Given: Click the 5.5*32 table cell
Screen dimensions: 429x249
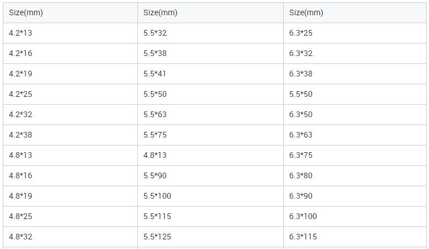Looking at the screenshot, I should [210, 33].
